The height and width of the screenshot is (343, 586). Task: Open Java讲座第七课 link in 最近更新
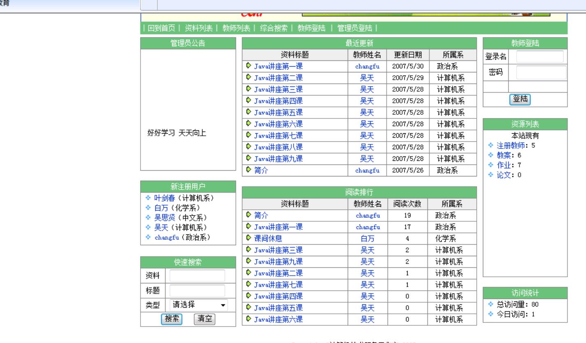tap(278, 135)
